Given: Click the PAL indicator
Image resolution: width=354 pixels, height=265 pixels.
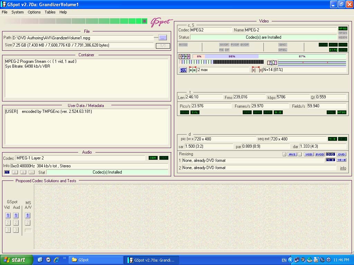Looking at the screenshot, I should pos(331,112).
